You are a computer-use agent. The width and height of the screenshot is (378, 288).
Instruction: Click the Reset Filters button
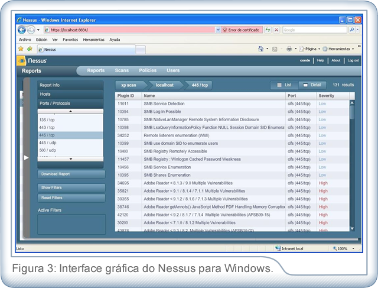coord(71,198)
